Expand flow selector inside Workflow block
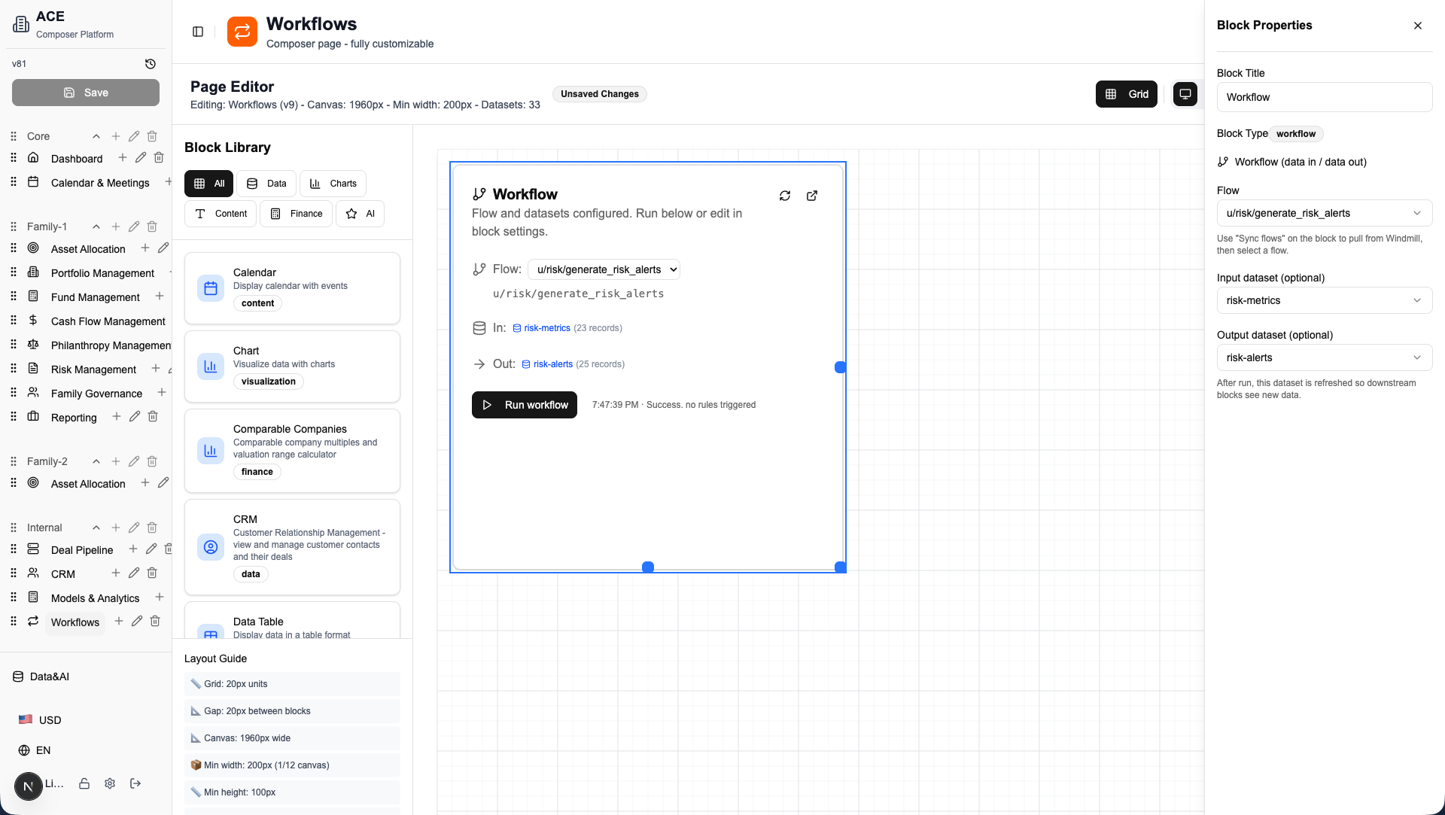The width and height of the screenshot is (1445, 815). coord(604,269)
